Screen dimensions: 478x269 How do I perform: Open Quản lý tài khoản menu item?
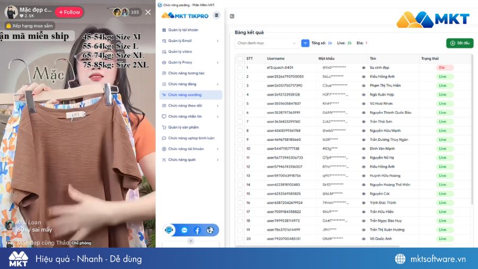[191, 30]
